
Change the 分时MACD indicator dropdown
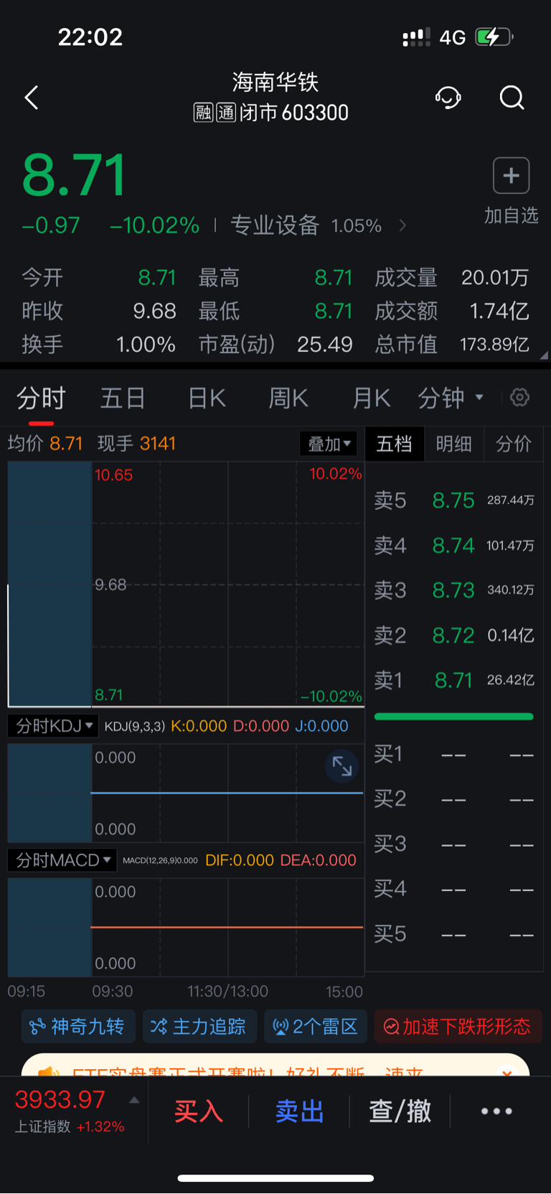coord(62,860)
